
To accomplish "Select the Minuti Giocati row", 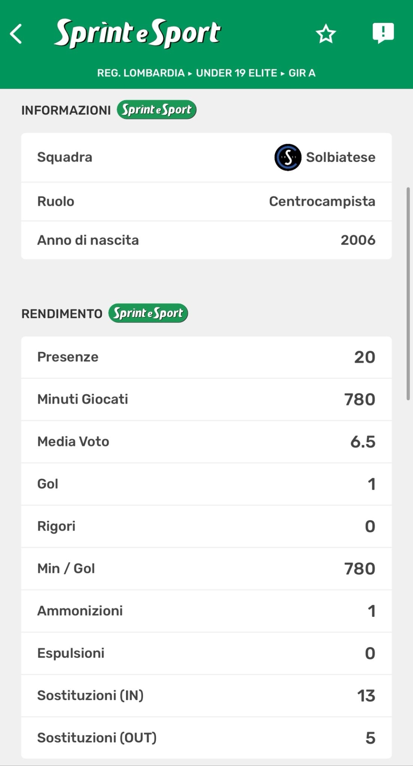I will click(206, 399).
